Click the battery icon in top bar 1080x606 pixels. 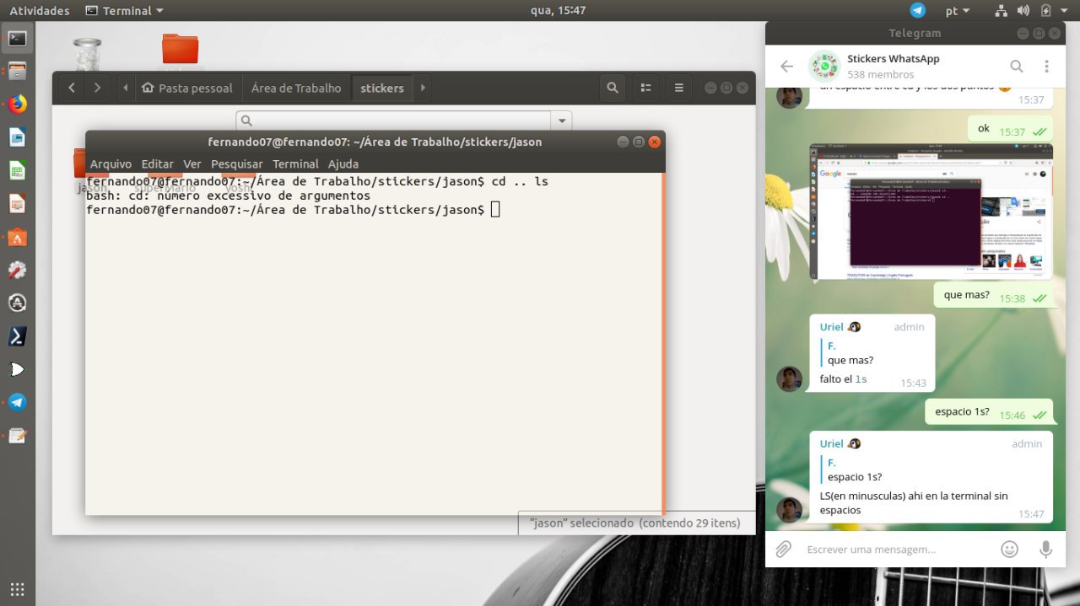pyautogui.click(x=1045, y=10)
